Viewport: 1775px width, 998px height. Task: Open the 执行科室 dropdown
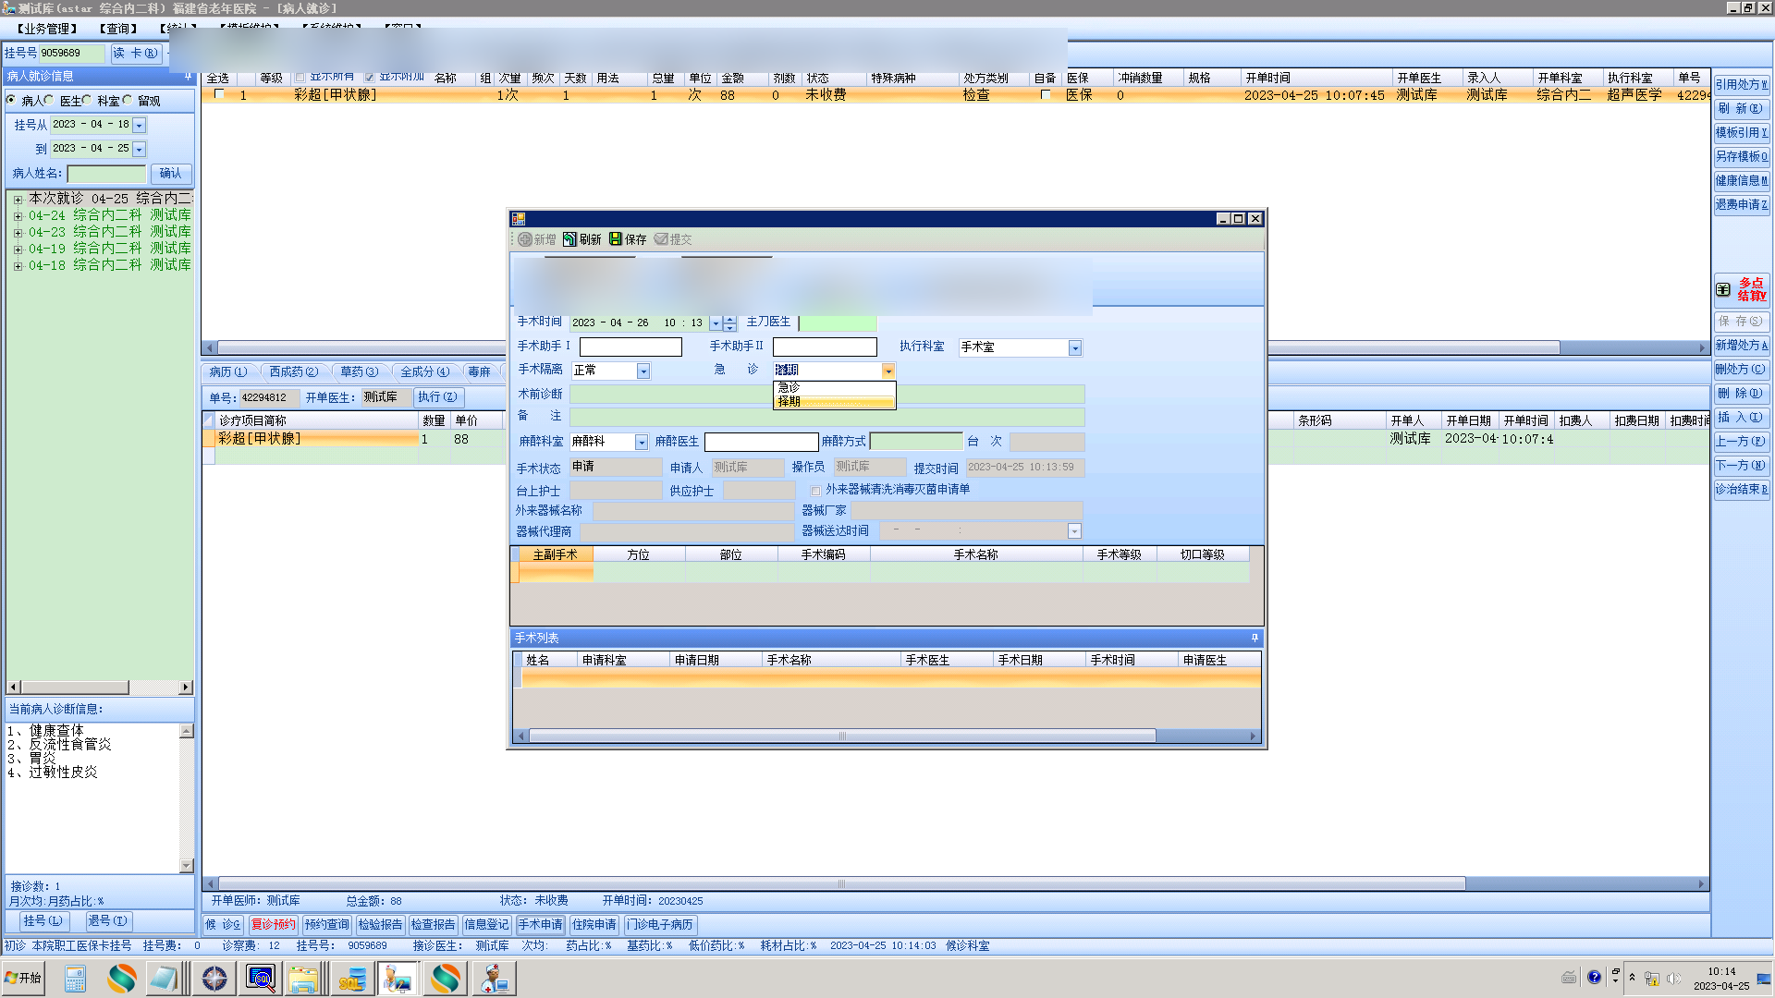[x=1074, y=347]
